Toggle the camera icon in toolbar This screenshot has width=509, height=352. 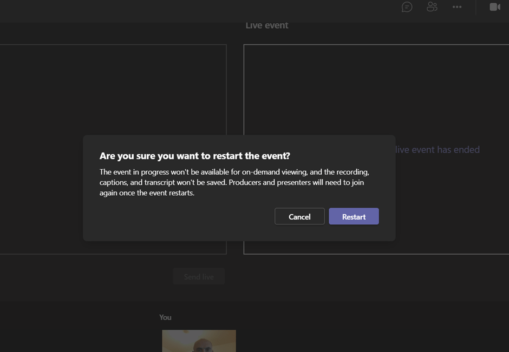click(494, 7)
